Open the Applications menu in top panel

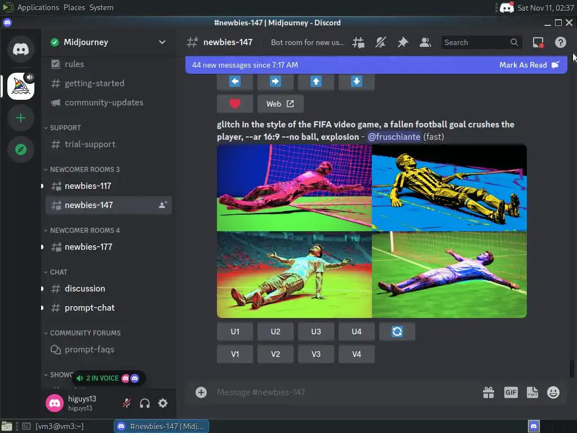pyautogui.click(x=38, y=7)
